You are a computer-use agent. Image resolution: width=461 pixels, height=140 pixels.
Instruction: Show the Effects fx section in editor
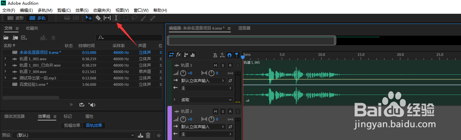(x=179, y=55)
